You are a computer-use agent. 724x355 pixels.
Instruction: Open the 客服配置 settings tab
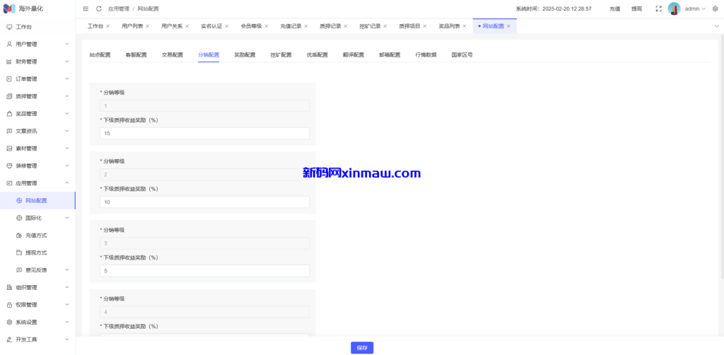click(x=136, y=55)
